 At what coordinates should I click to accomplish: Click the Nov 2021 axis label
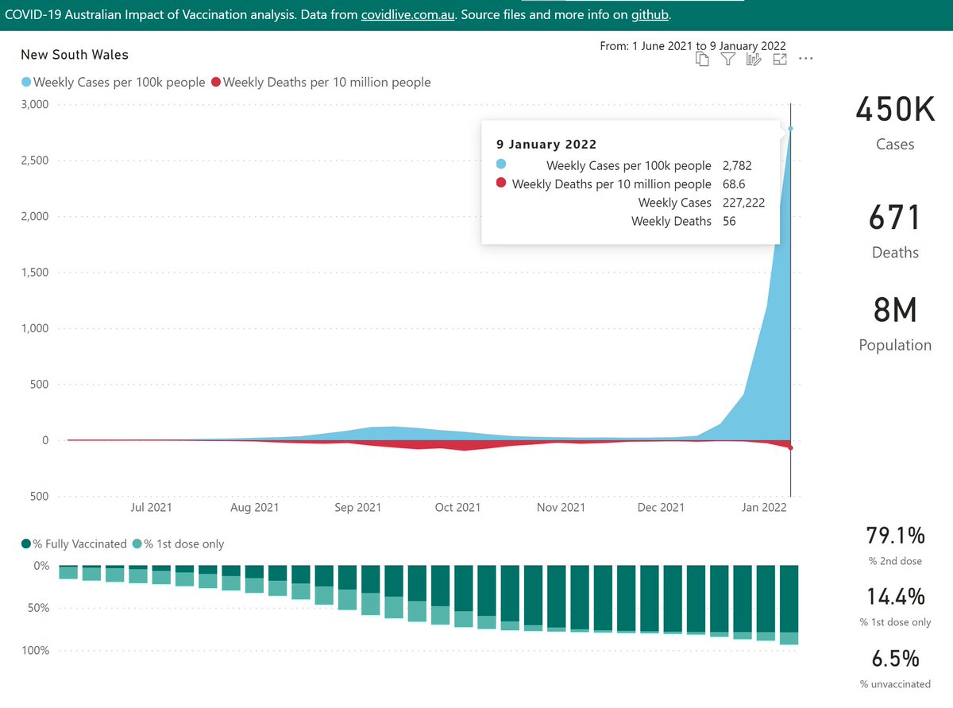[x=561, y=507]
